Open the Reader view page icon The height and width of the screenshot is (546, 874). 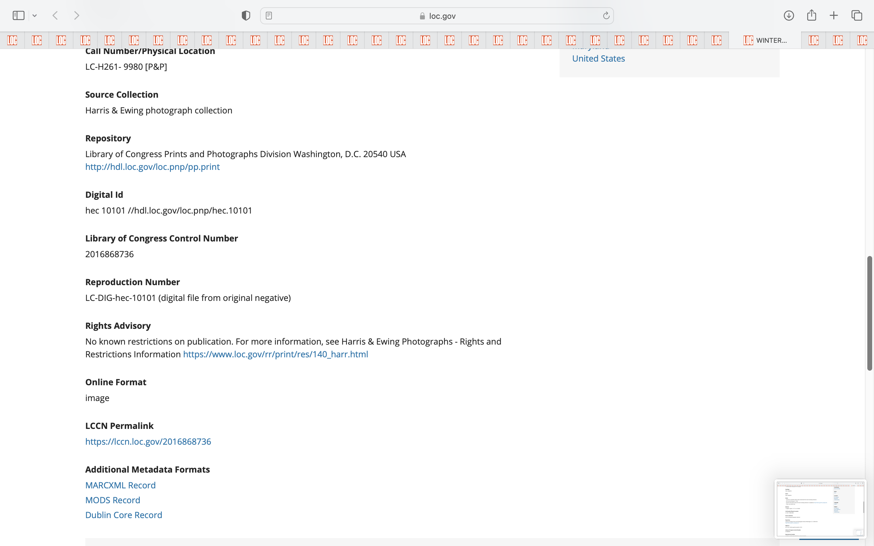[x=269, y=15]
